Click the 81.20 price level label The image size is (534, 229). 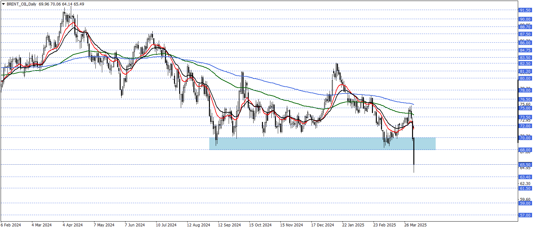point(525,71)
